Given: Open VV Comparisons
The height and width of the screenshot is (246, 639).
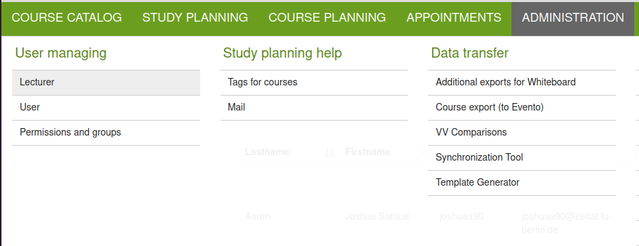Looking at the screenshot, I should tap(522, 133).
